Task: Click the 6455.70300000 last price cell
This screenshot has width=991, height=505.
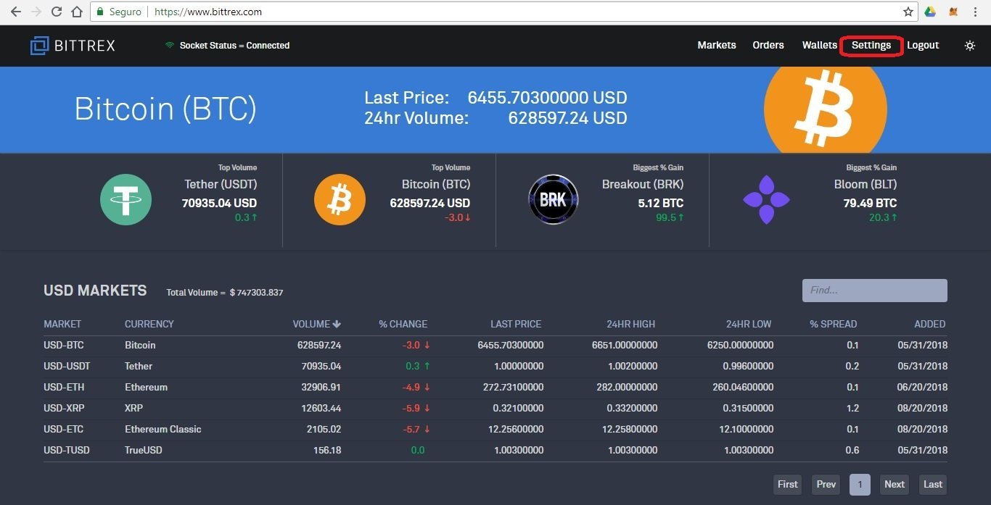Action: pyautogui.click(x=511, y=346)
